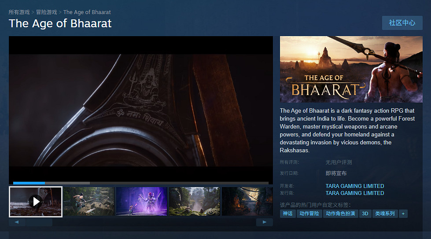Select the 动作角色扮演 tag
Screen dimensions: 431x239
tap(341, 214)
